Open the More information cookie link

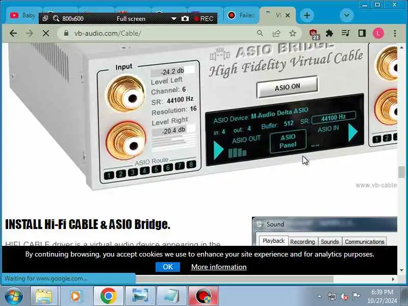(219, 267)
